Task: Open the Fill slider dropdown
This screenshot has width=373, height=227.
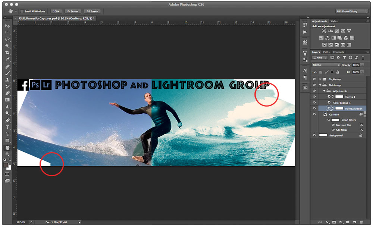Action: coord(362,72)
